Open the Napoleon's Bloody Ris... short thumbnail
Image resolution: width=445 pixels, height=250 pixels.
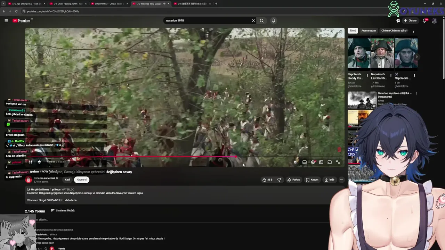359,53
